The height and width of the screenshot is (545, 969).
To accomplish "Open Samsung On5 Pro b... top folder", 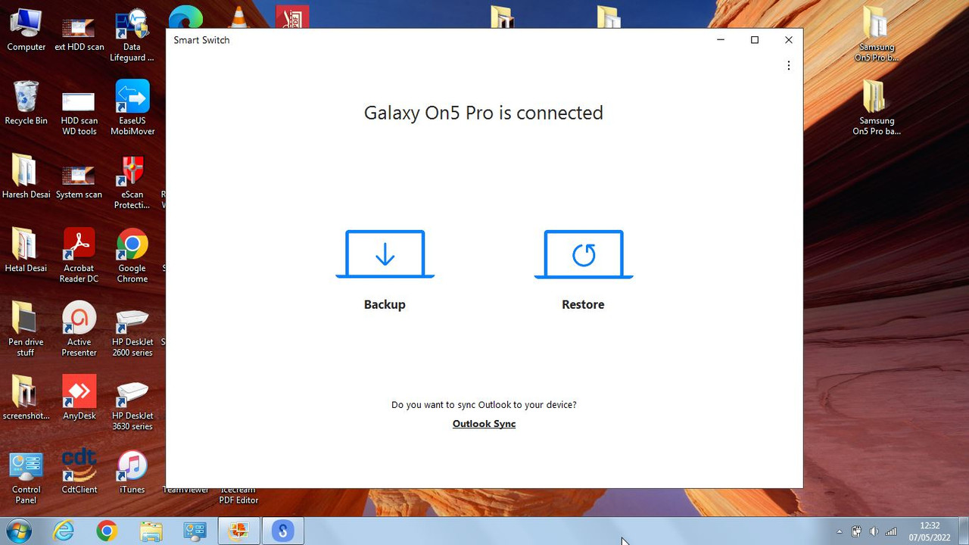I will (x=877, y=36).
